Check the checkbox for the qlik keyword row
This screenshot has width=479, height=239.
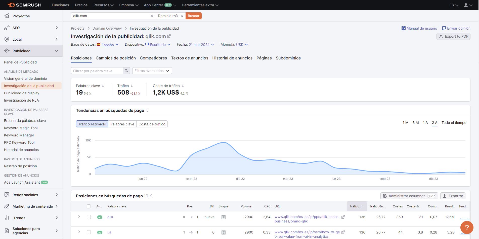pyautogui.click(x=89, y=217)
